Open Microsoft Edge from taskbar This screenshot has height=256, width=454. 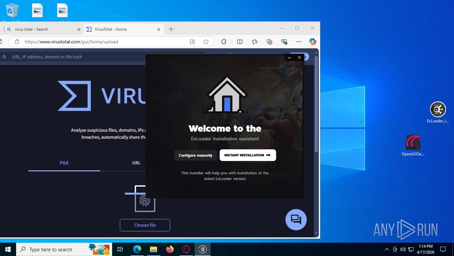(x=137, y=249)
